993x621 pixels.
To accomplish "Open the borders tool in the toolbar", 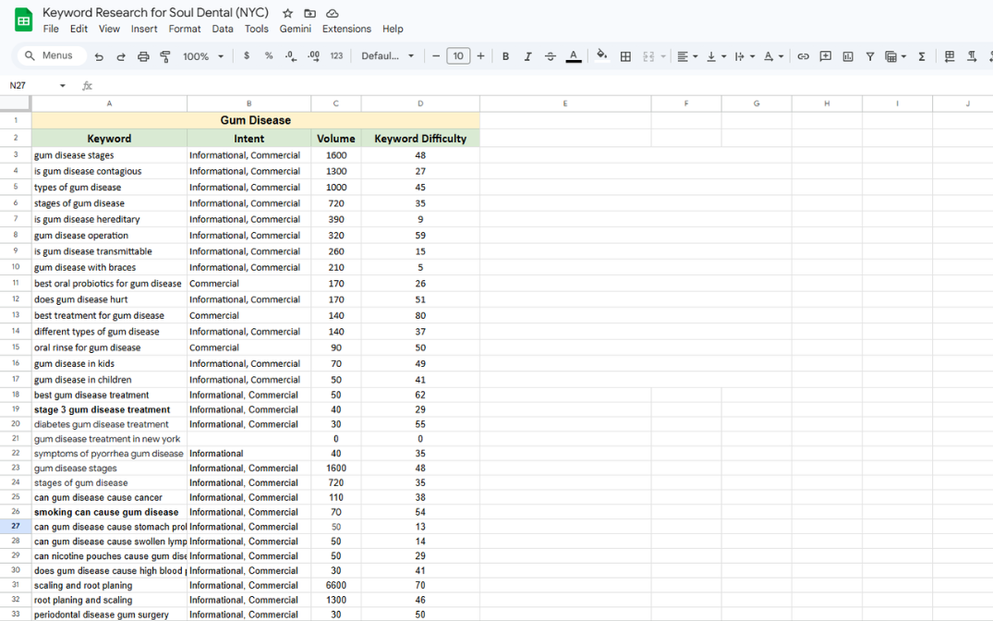I will [625, 56].
